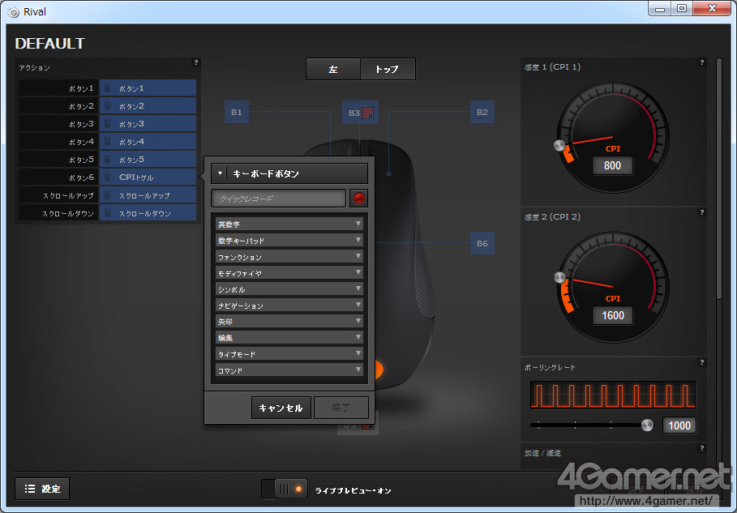Click the right panel vertical scrollbar
This screenshot has width=737, height=513.
(x=718, y=178)
